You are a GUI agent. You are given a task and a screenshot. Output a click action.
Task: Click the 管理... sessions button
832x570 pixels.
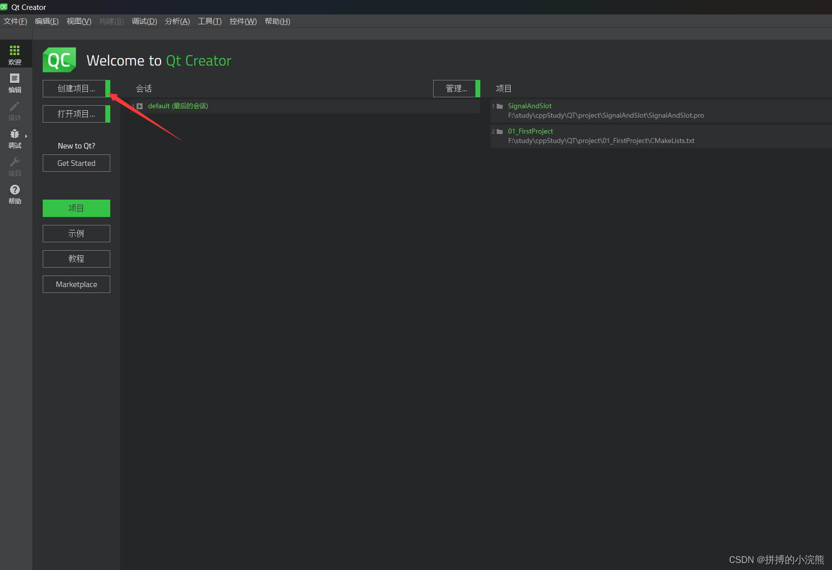[456, 88]
